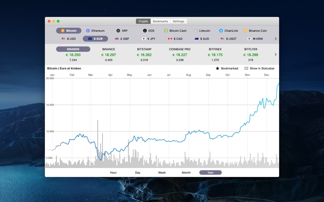Switch to the Bookmarks tab

click(160, 21)
